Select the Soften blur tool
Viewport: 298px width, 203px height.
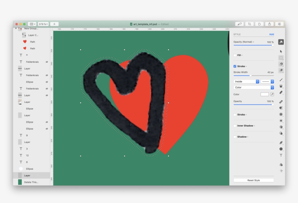[281, 114]
